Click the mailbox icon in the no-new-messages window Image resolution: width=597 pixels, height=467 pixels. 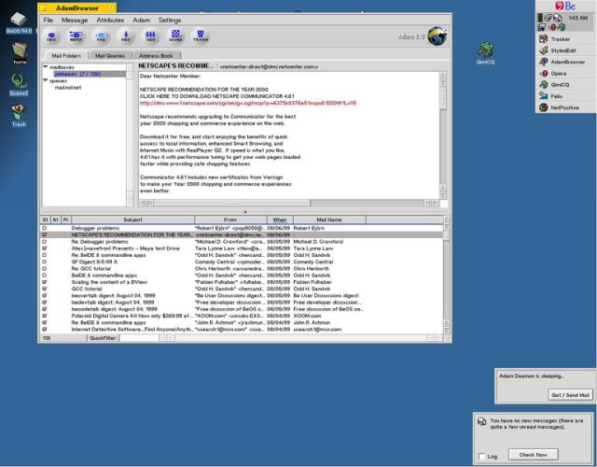[x=482, y=421]
